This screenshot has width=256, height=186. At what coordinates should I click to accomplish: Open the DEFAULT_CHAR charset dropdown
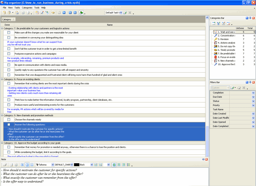point(72,165)
